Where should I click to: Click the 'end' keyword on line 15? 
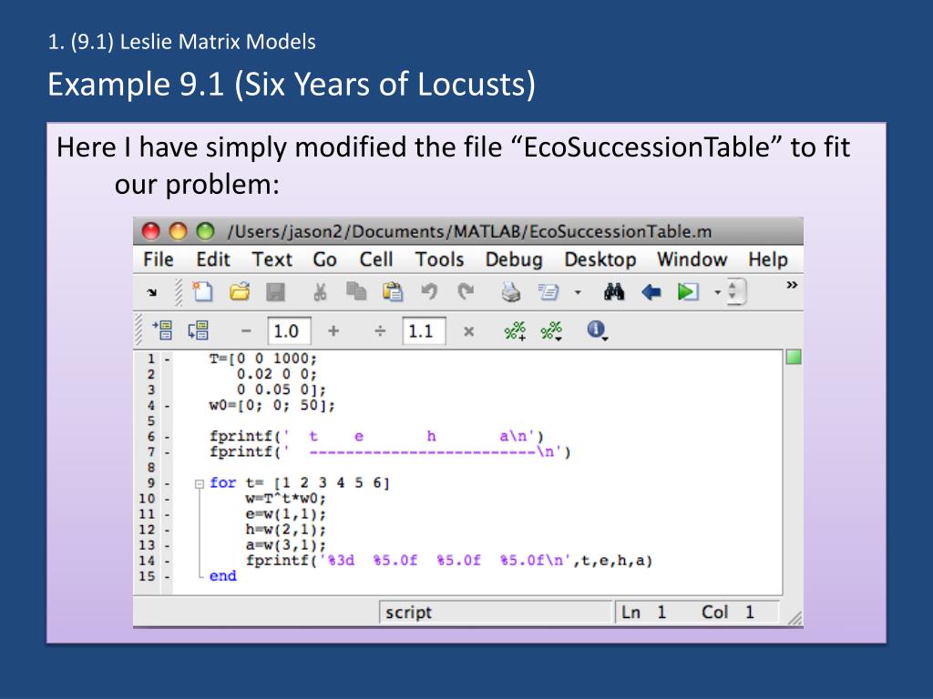[x=222, y=576]
